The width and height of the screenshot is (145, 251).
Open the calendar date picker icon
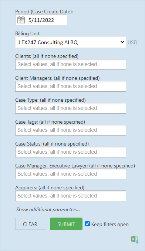pos(21,20)
